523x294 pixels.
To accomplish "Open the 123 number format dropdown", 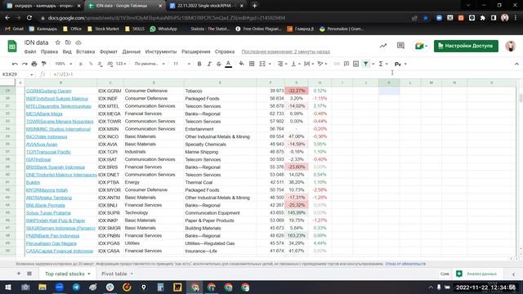I will [x=121, y=64].
